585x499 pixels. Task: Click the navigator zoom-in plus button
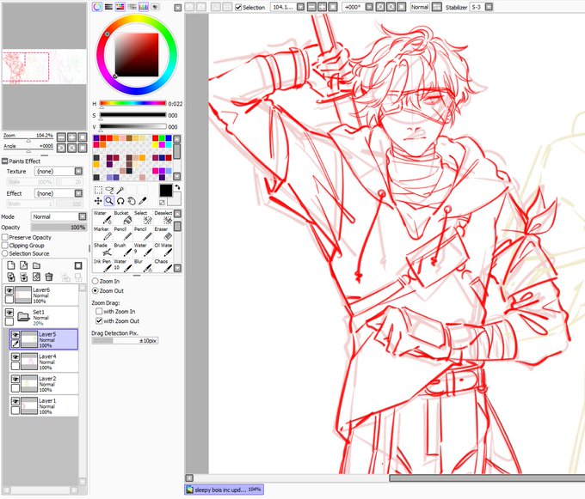[72, 137]
